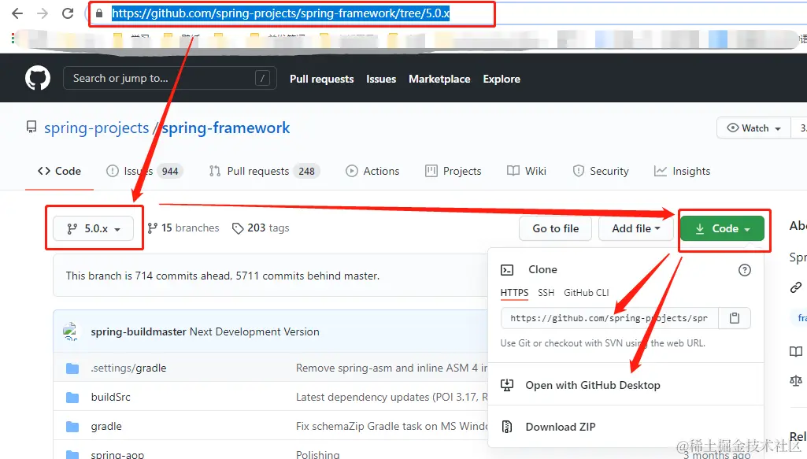Click the scales license icon in sidebar
This screenshot has height=459, width=807.
point(796,381)
